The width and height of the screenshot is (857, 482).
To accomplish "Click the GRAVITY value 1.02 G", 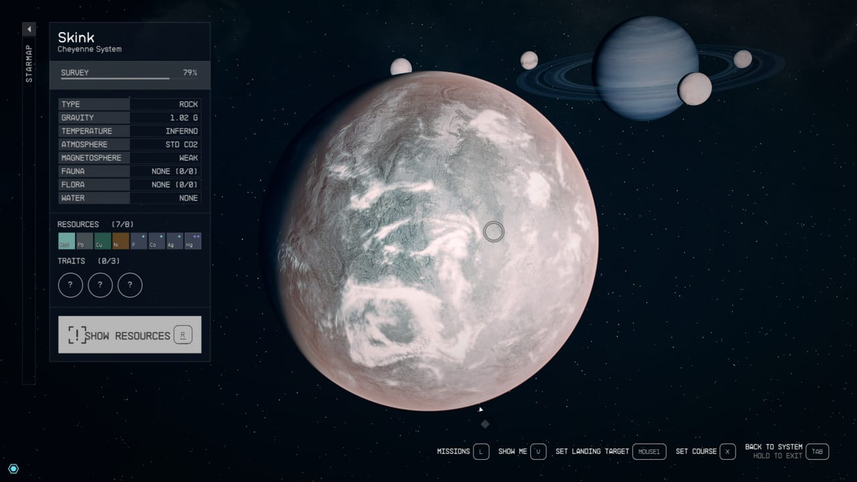I will tap(184, 118).
